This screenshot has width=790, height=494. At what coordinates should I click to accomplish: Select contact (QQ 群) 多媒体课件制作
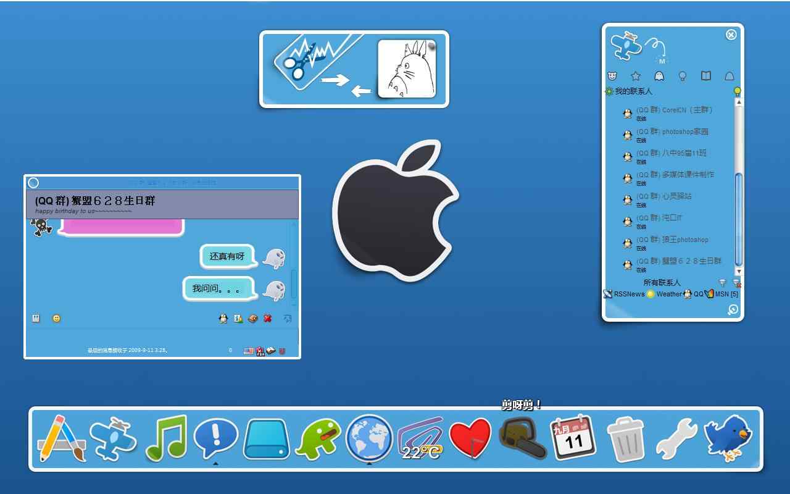click(x=668, y=178)
